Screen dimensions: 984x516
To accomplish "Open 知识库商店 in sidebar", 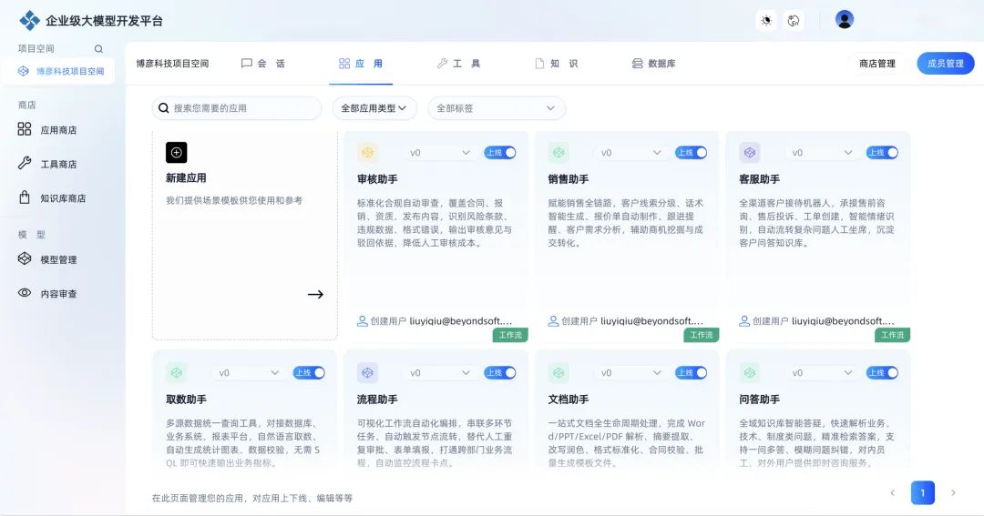I will tap(52, 198).
